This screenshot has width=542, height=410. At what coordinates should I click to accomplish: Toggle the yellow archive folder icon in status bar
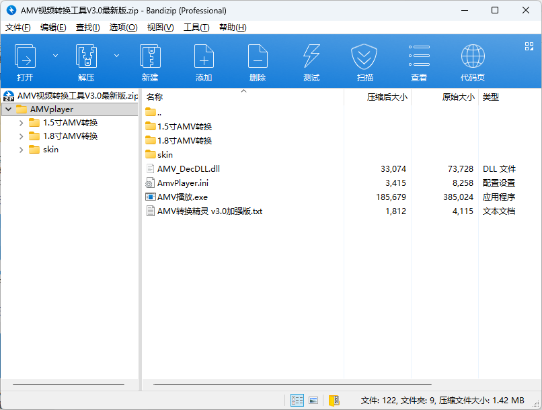(x=334, y=400)
